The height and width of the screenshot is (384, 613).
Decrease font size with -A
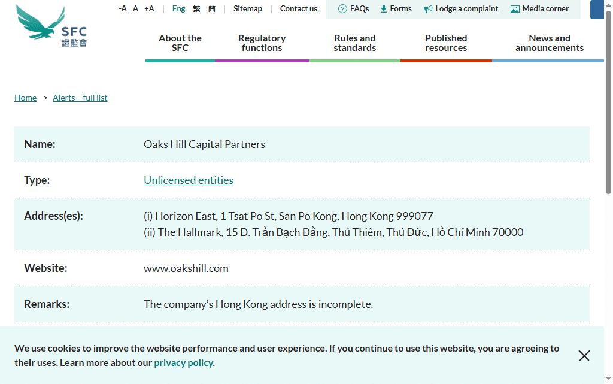click(123, 8)
